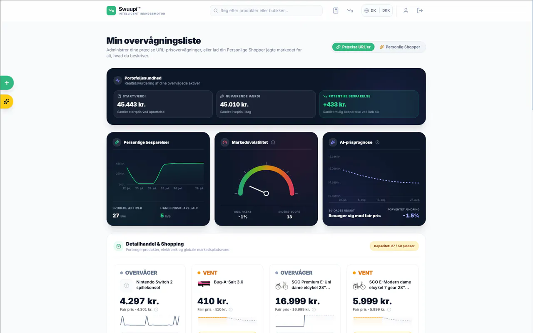This screenshot has height=333, width=533.
Task: Click the Kapacitet: 27 / 50 pladser badge
Action: [x=394, y=246]
